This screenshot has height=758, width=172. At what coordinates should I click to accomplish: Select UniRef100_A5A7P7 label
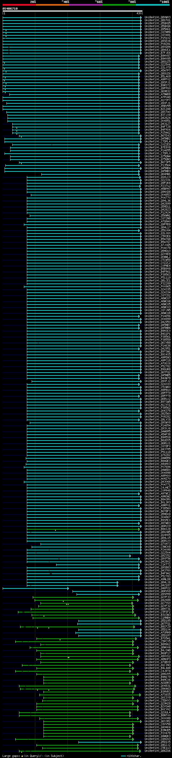pos(157,71)
